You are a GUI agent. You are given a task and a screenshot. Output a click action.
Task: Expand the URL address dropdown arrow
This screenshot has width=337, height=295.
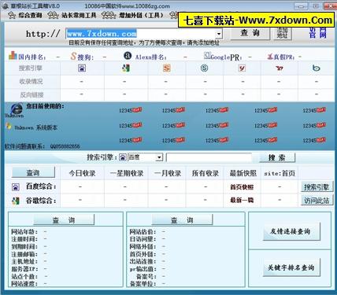point(219,34)
